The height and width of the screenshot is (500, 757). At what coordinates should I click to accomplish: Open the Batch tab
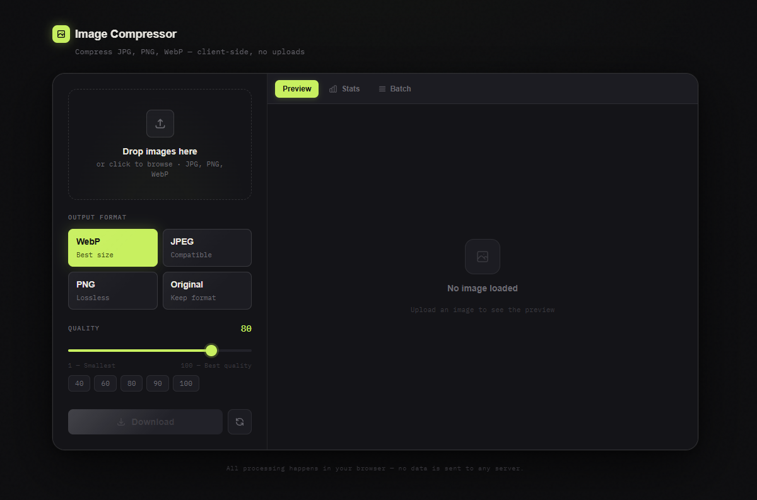[394, 89]
